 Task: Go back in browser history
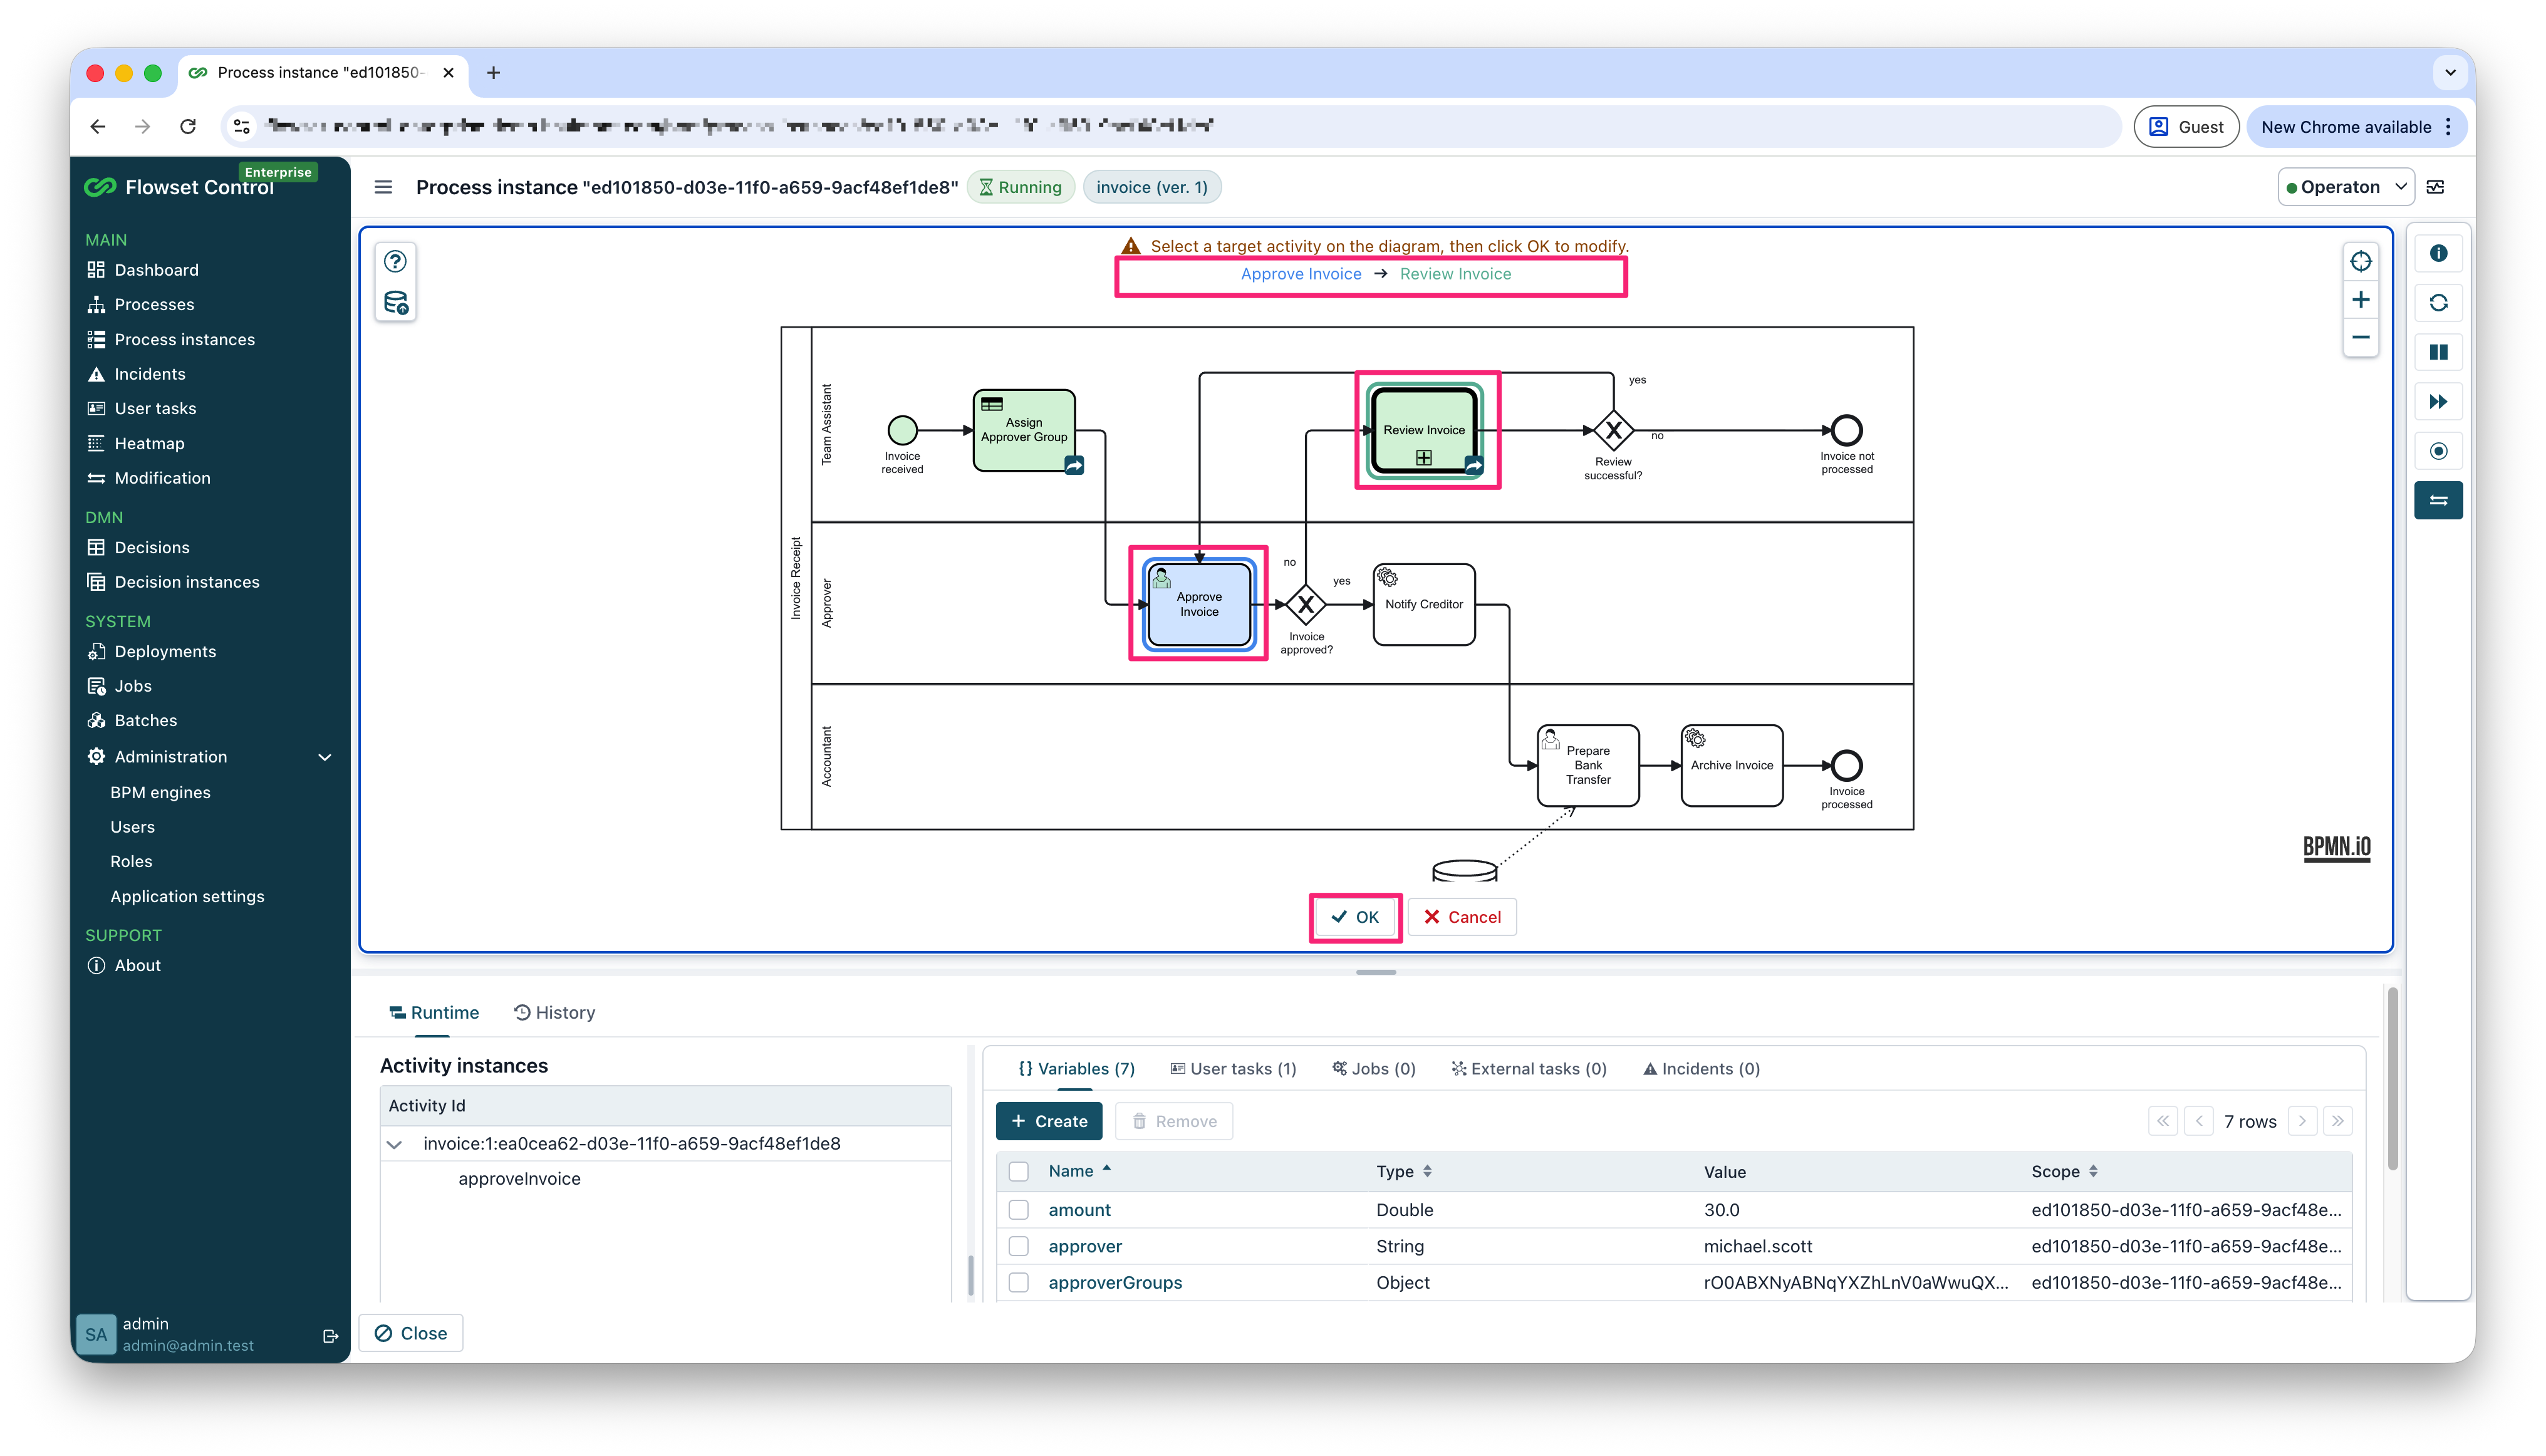[x=98, y=126]
